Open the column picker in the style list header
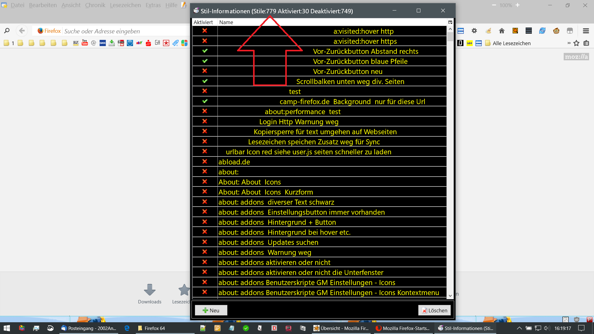This screenshot has height=334, width=594. [450, 22]
